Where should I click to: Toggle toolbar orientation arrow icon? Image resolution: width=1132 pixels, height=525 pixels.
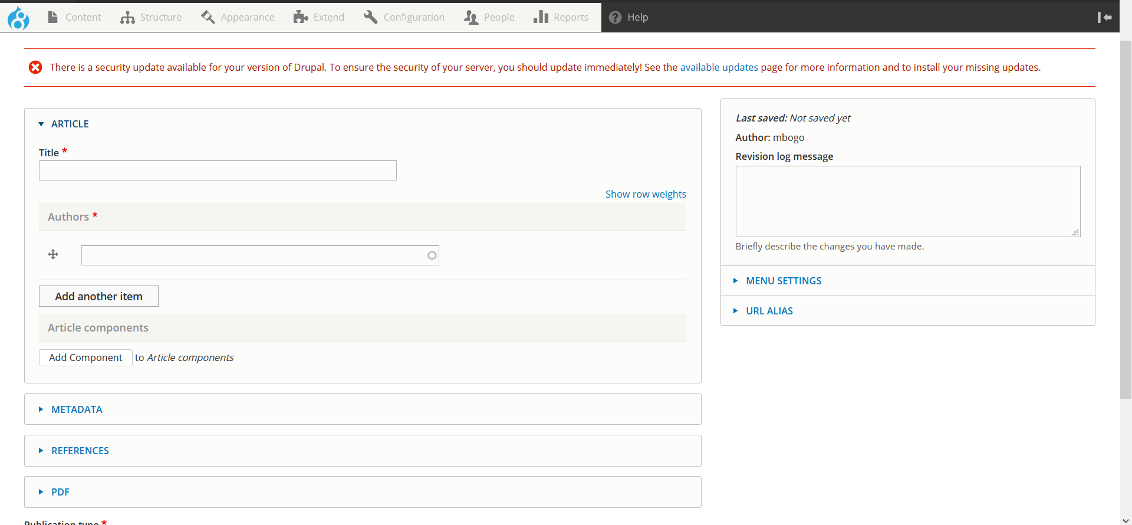(1104, 17)
